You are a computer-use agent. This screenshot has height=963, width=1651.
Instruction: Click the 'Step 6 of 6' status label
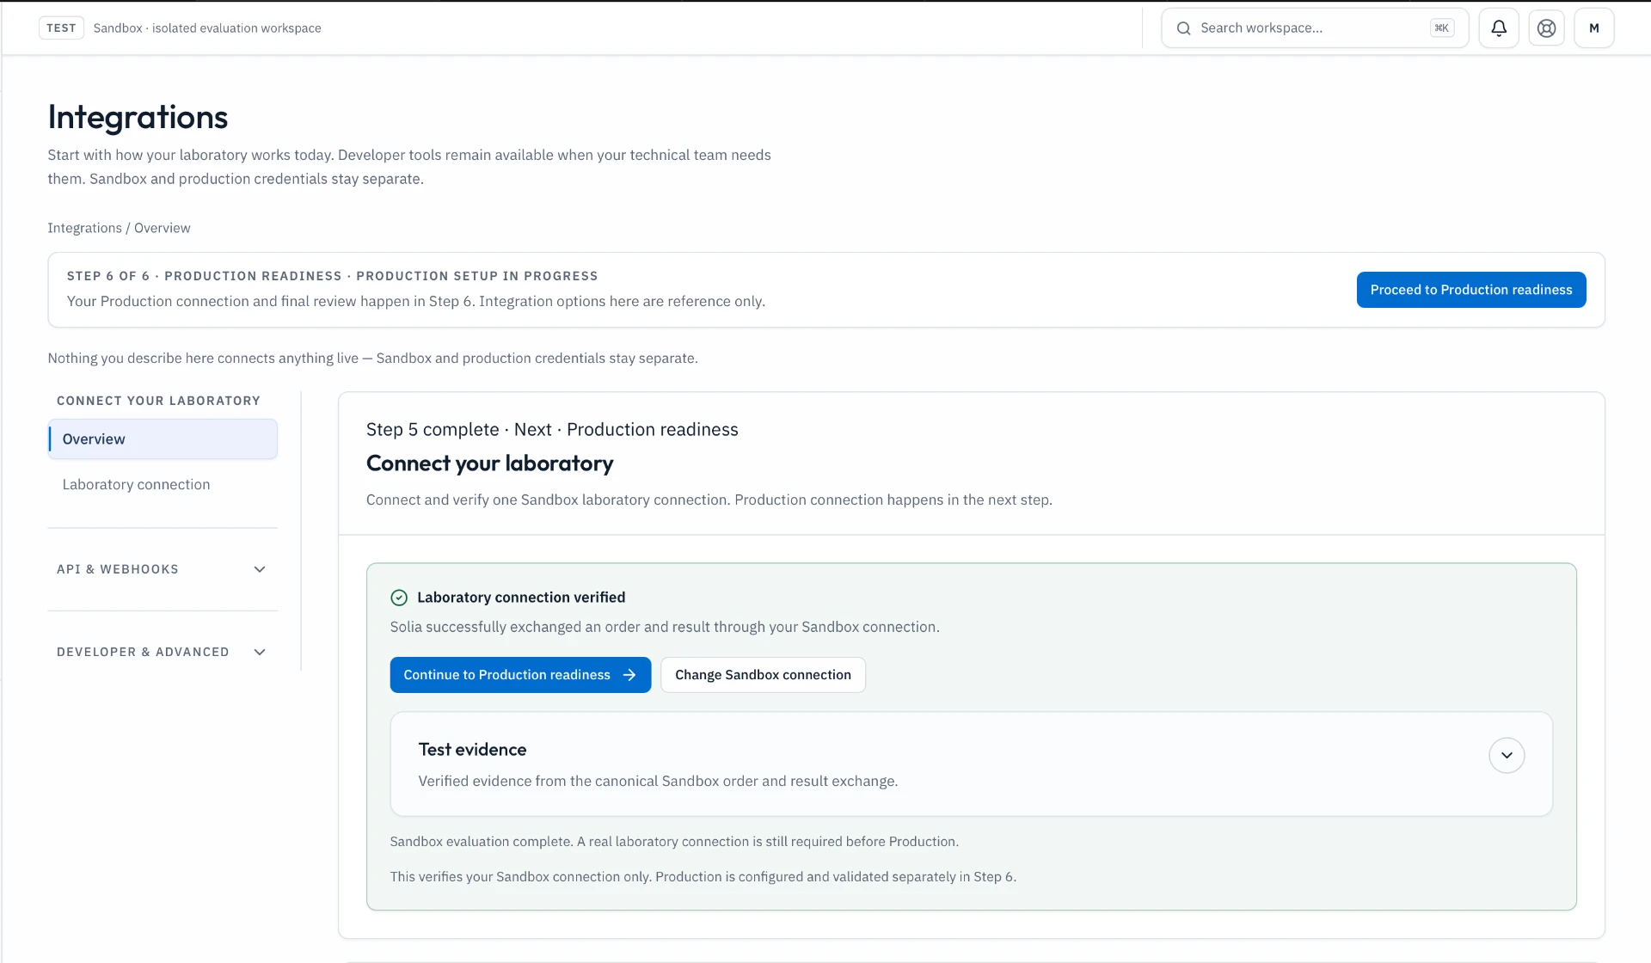pos(108,276)
